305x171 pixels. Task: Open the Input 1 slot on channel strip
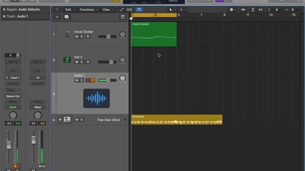13,78
